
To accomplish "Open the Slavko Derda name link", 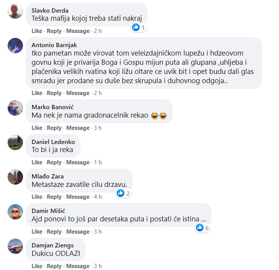I will tap(50, 10).
